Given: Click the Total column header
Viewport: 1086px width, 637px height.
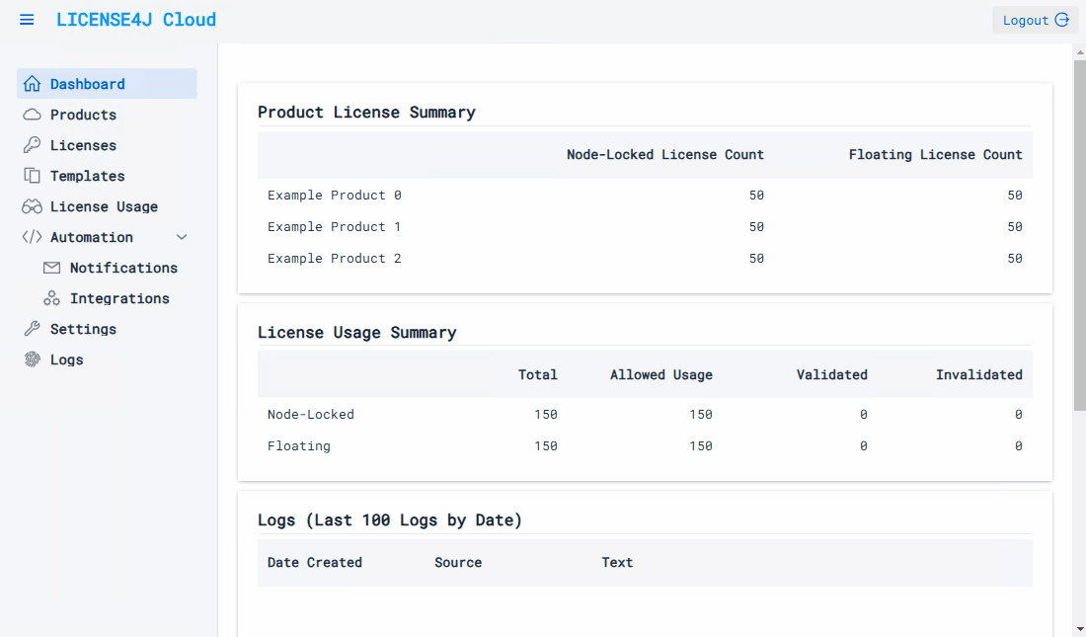Looking at the screenshot, I should tap(537, 374).
